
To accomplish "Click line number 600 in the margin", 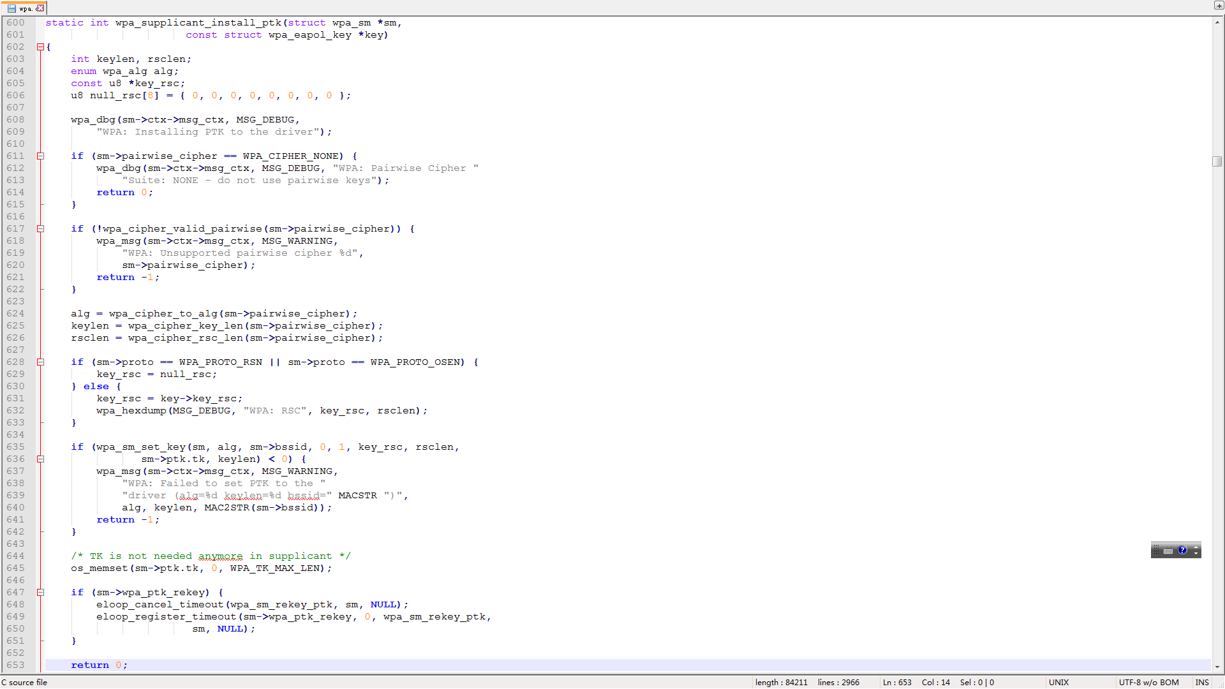I will [15, 23].
